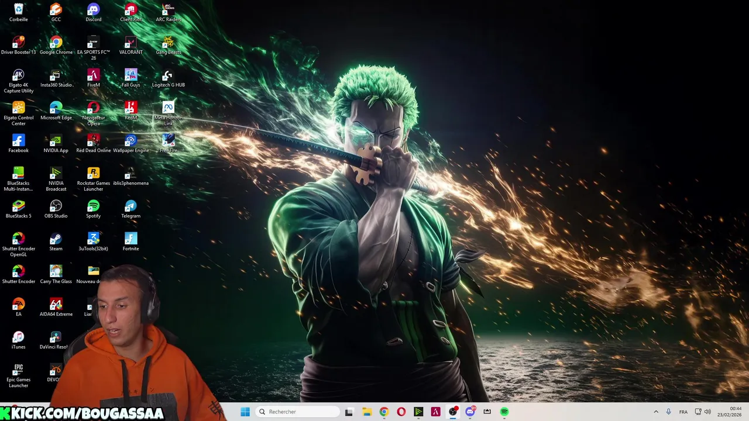
Task: Select the EA SPORTS FC 26 icon
Action: pyautogui.click(x=93, y=49)
